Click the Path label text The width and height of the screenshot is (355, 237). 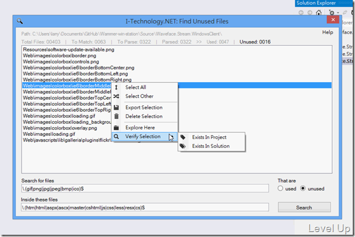[x=122, y=34]
